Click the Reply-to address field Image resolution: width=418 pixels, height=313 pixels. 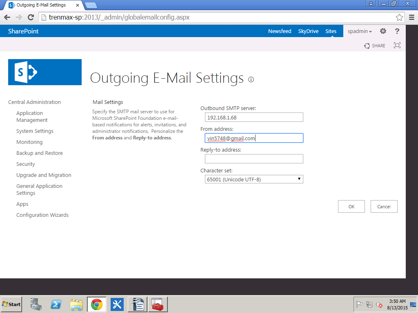[x=254, y=159]
